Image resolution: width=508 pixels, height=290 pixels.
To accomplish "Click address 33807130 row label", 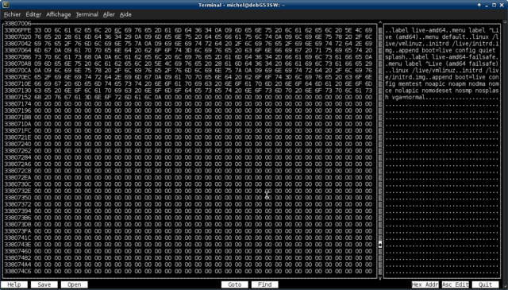I will (17, 91).
